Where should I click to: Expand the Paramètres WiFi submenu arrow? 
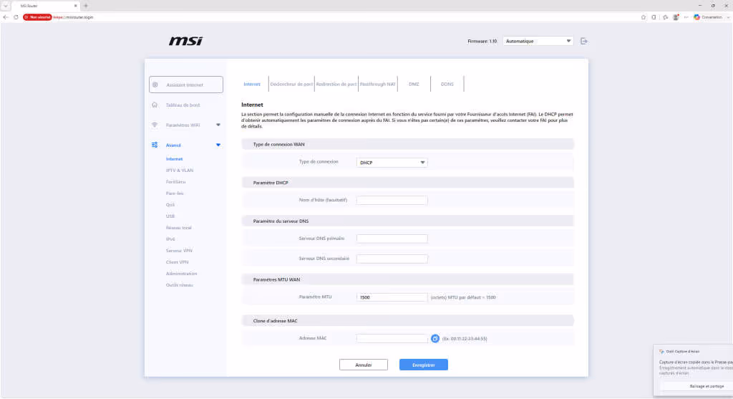218,125
